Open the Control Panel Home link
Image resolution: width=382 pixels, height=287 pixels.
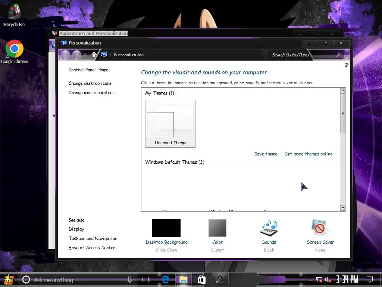click(x=88, y=70)
